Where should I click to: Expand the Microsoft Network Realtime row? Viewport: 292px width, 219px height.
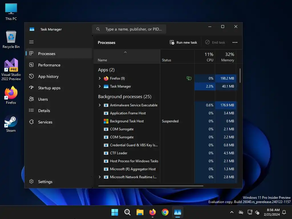click(100, 177)
